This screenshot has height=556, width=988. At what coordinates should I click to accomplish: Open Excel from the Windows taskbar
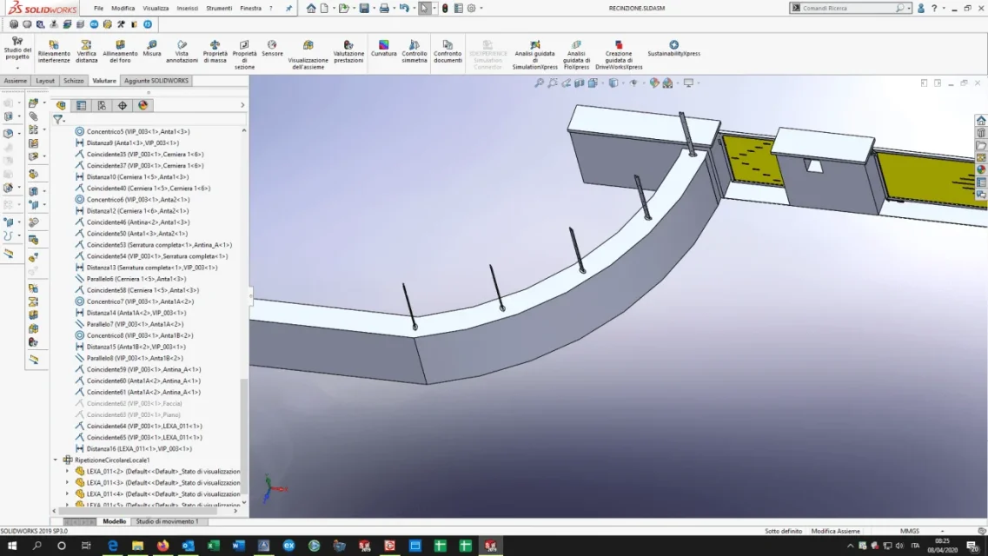click(213, 546)
